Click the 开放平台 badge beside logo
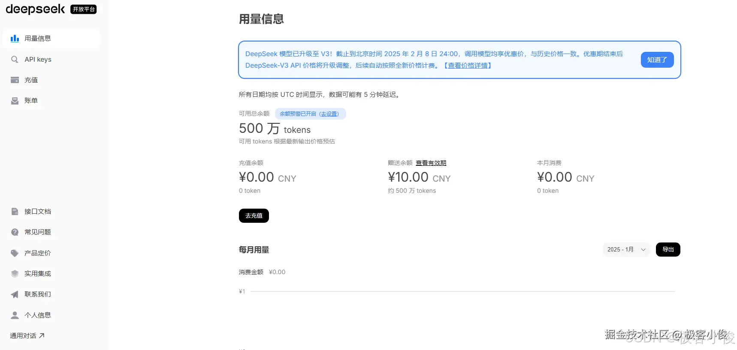 84,9
